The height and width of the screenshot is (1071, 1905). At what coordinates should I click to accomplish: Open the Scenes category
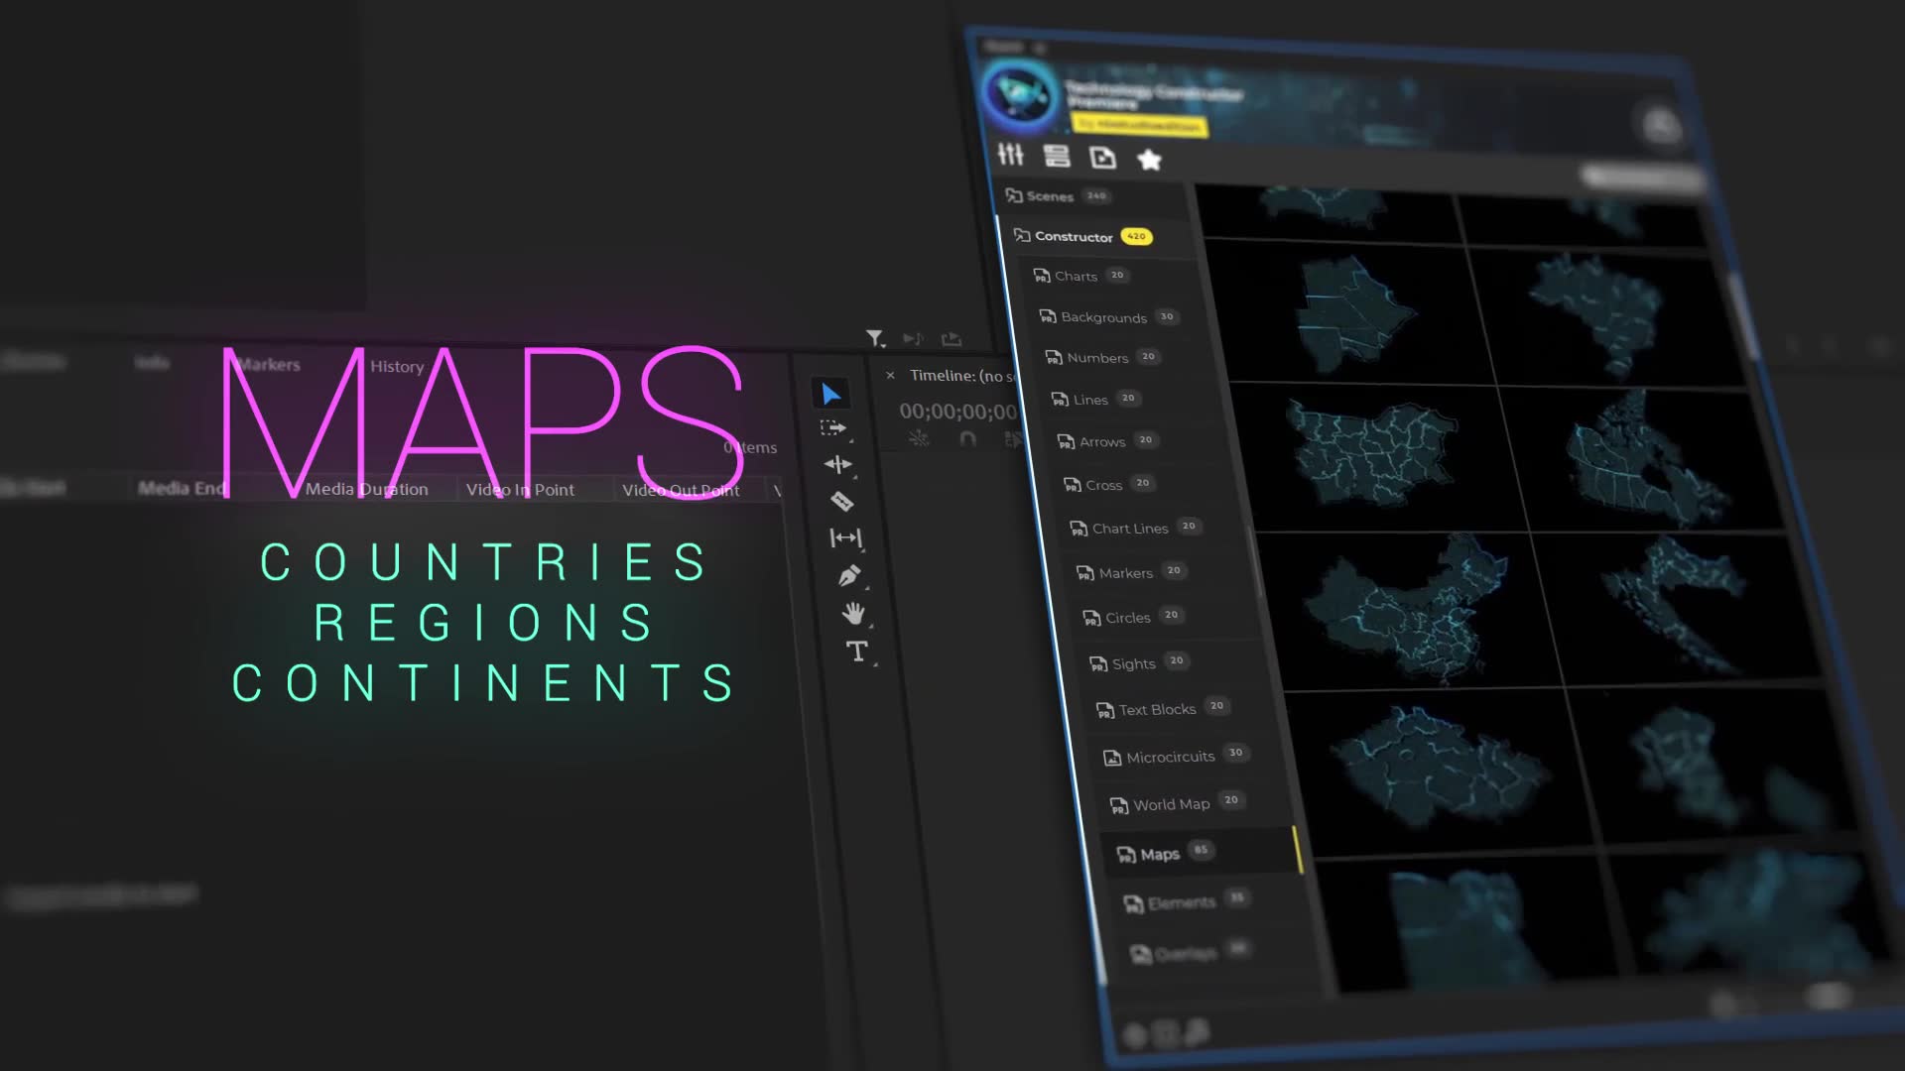(x=1057, y=196)
